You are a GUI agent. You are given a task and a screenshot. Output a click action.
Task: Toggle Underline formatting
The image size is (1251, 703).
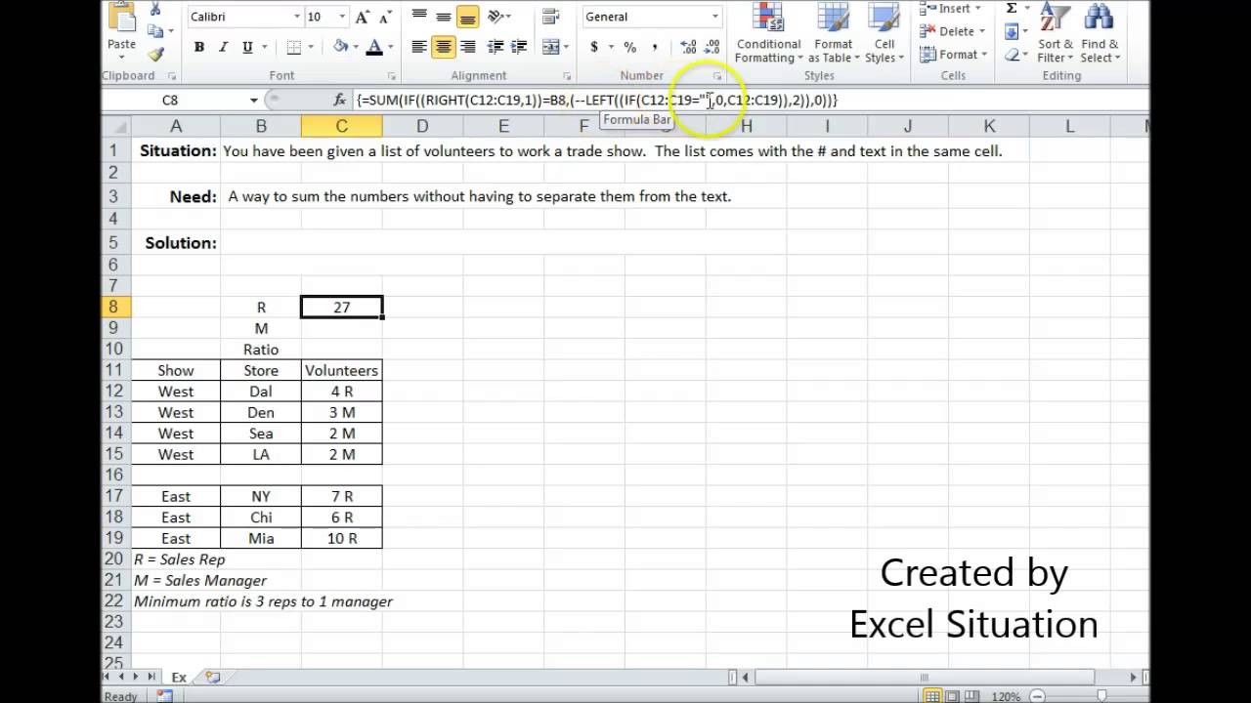click(247, 47)
